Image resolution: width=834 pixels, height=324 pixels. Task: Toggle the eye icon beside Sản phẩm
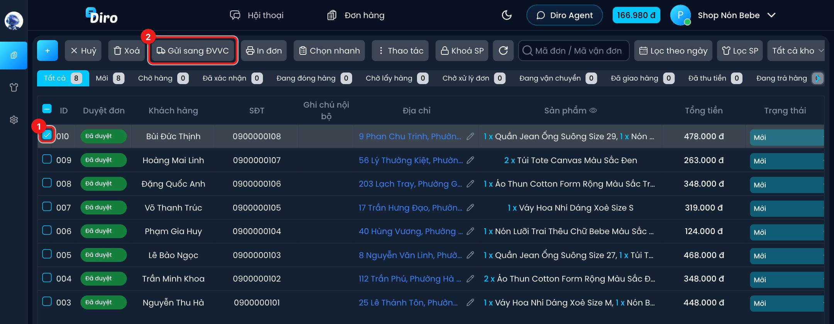(593, 110)
